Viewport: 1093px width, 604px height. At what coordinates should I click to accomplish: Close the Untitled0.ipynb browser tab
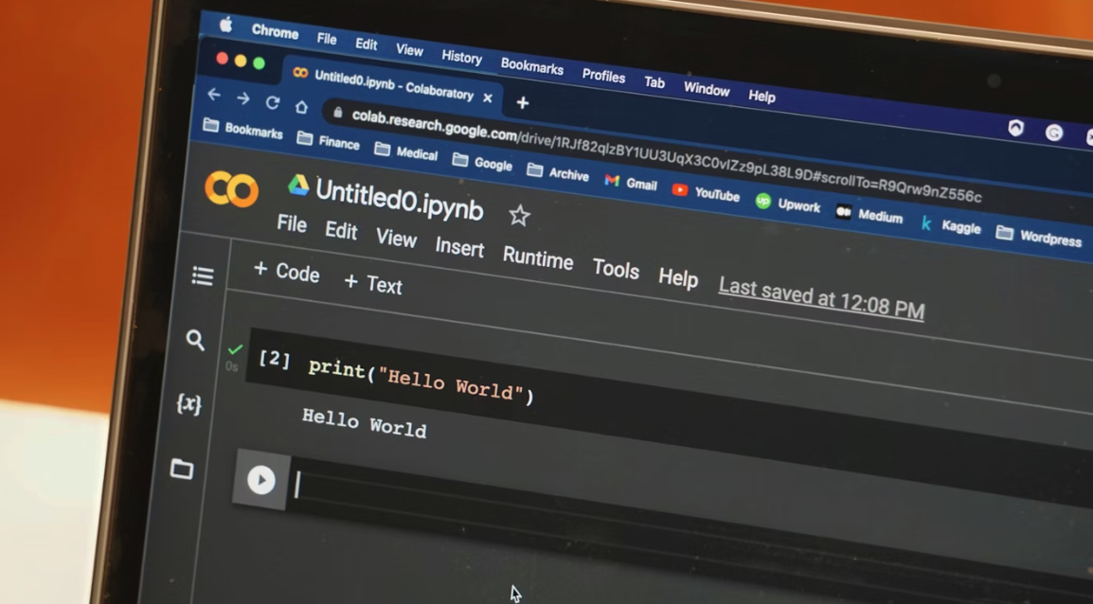(487, 98)
